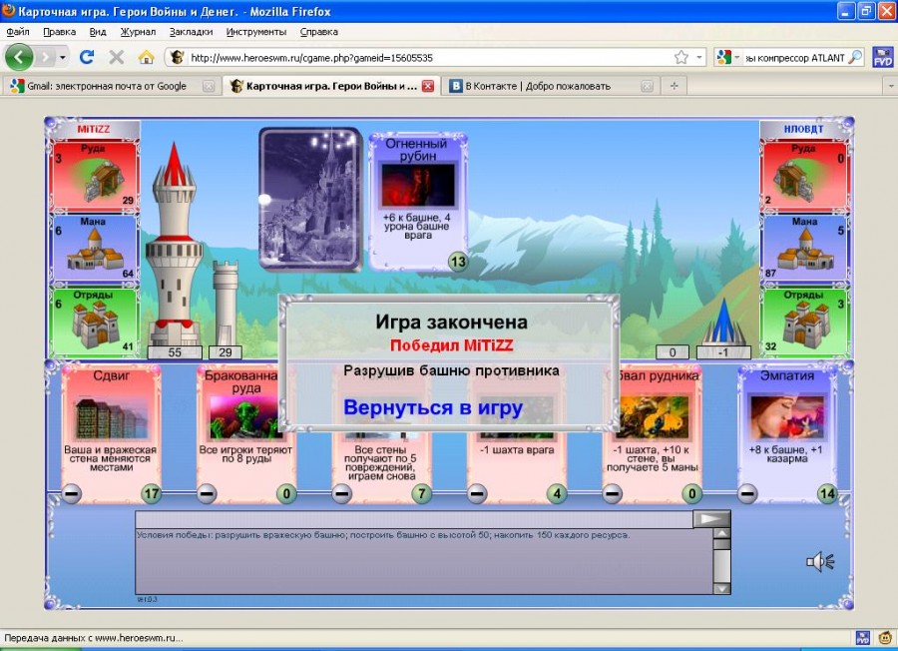898x651 pixels.
Task: Open a new tab with plus button
Action: pos(674,86)
